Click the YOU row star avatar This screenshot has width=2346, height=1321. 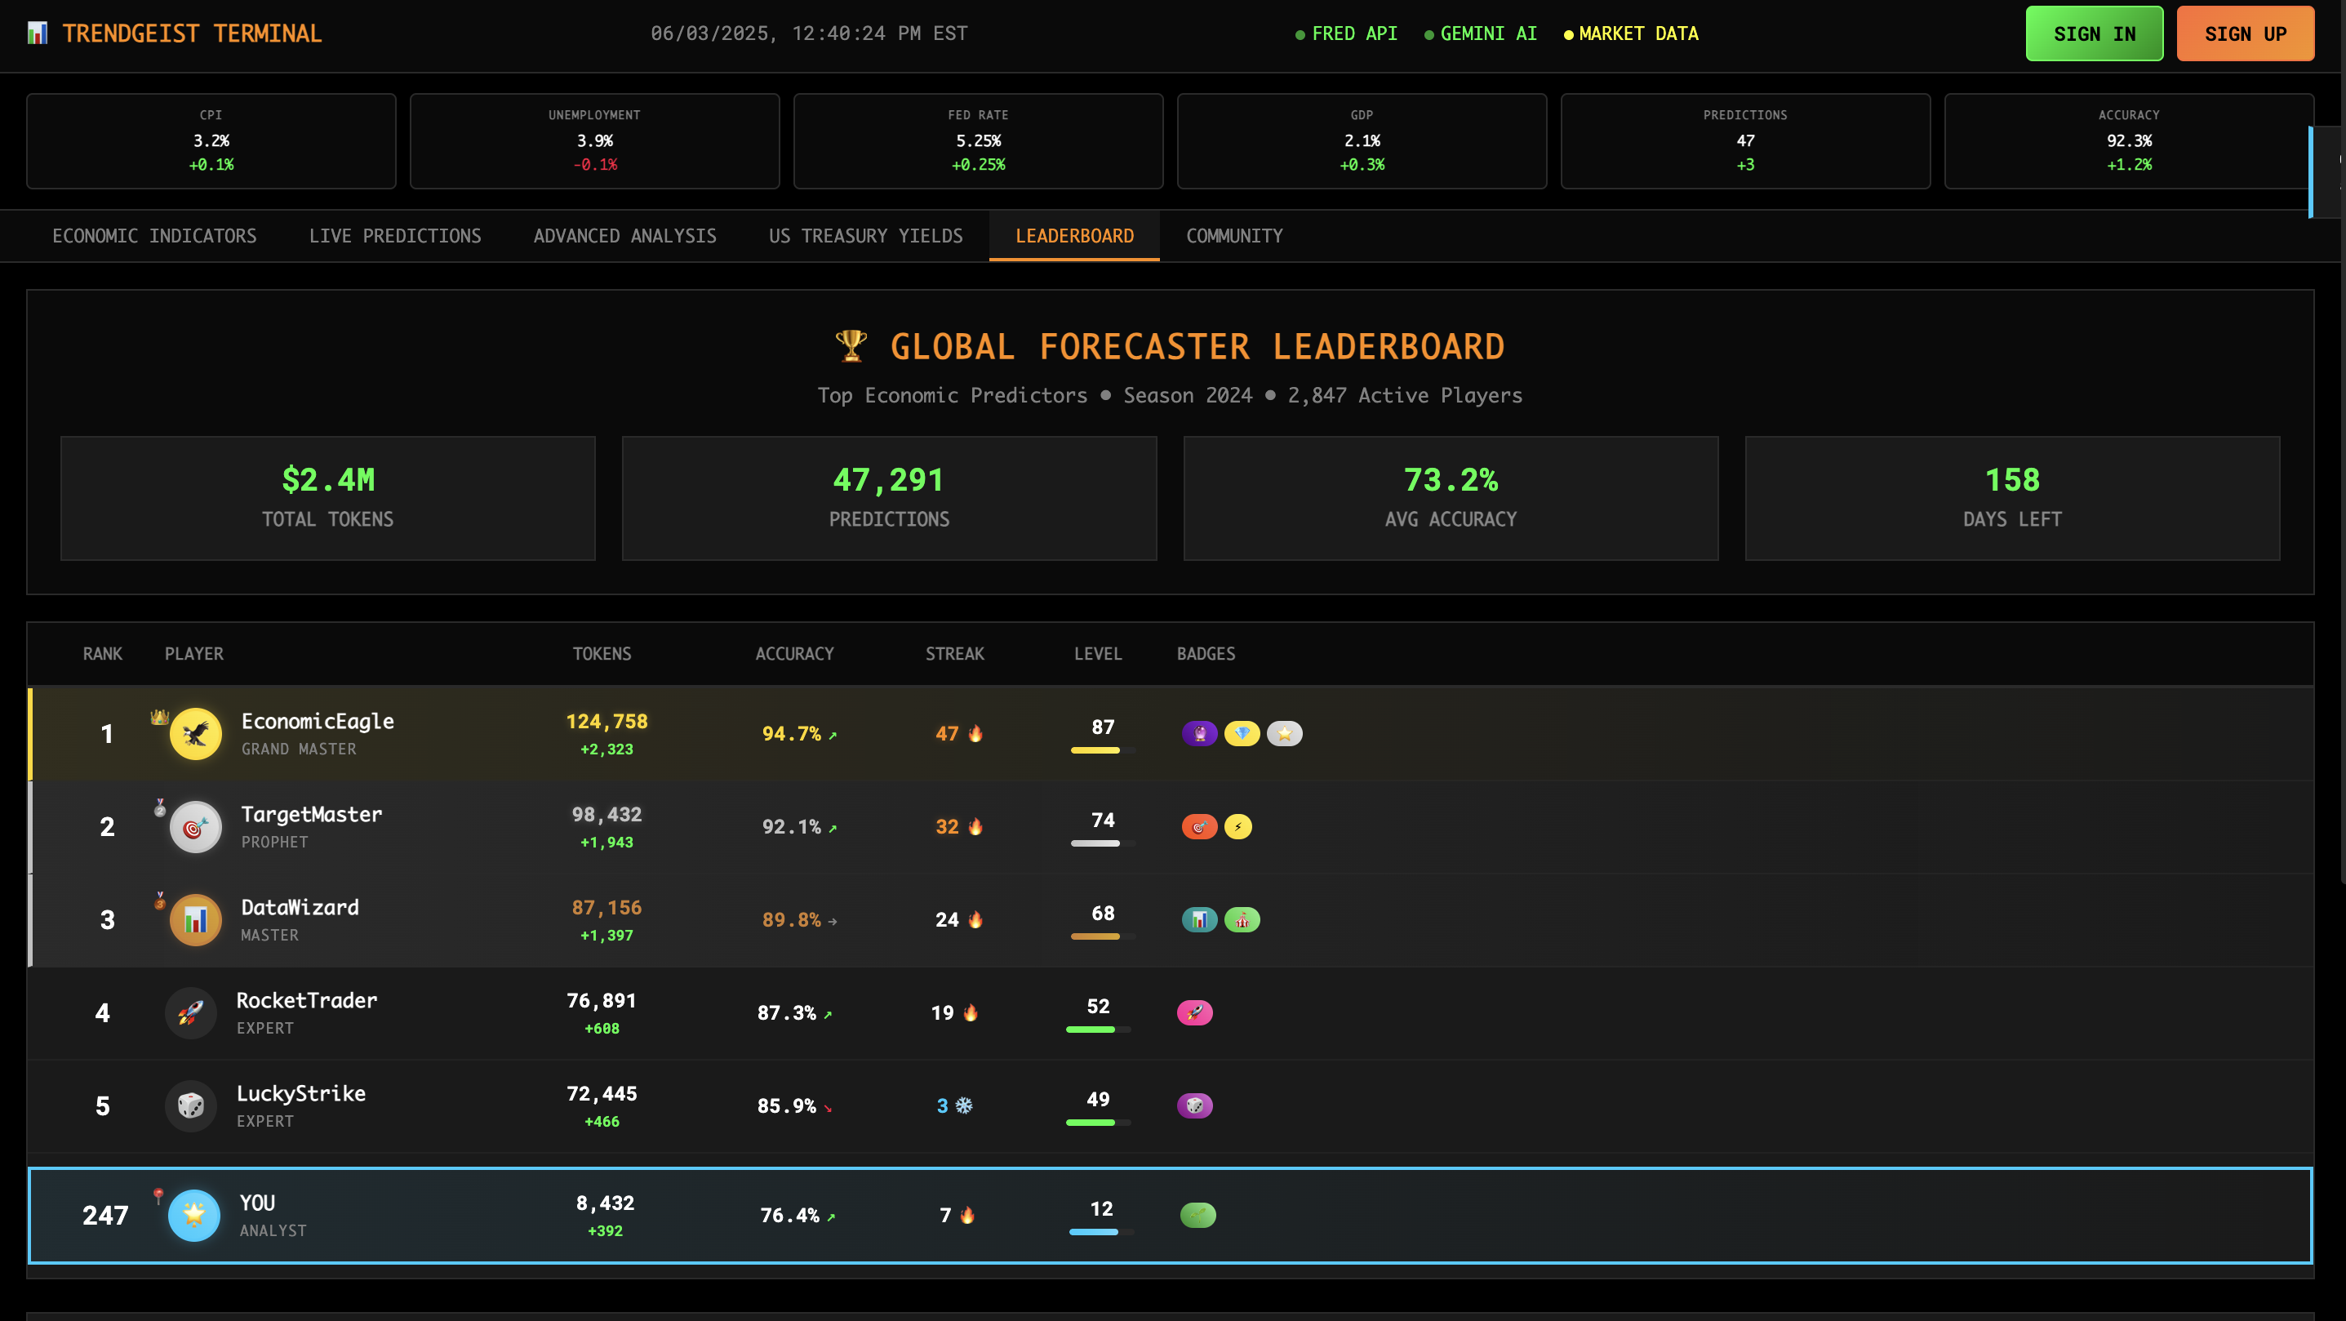(x=194, y=1214)
